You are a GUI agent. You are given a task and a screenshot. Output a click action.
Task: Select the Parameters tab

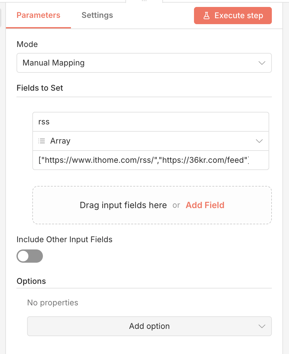38,15
